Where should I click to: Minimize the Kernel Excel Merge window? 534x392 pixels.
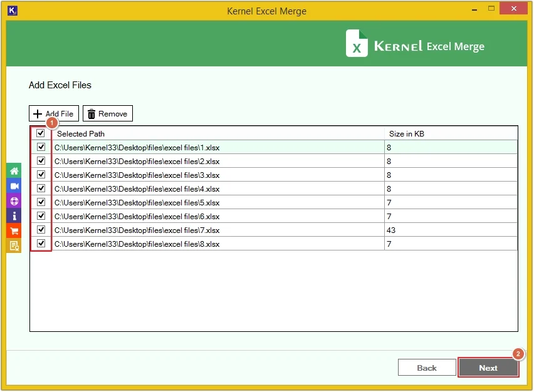pyautogui.click(x=474, y=9)
